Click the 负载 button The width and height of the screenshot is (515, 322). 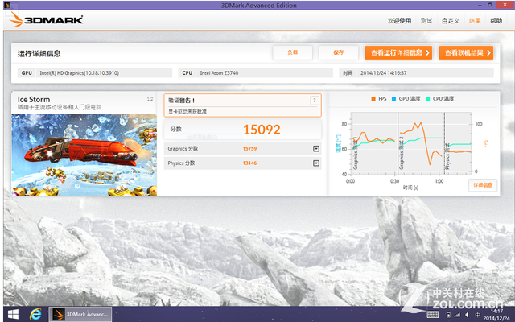(x=292, y=52)
